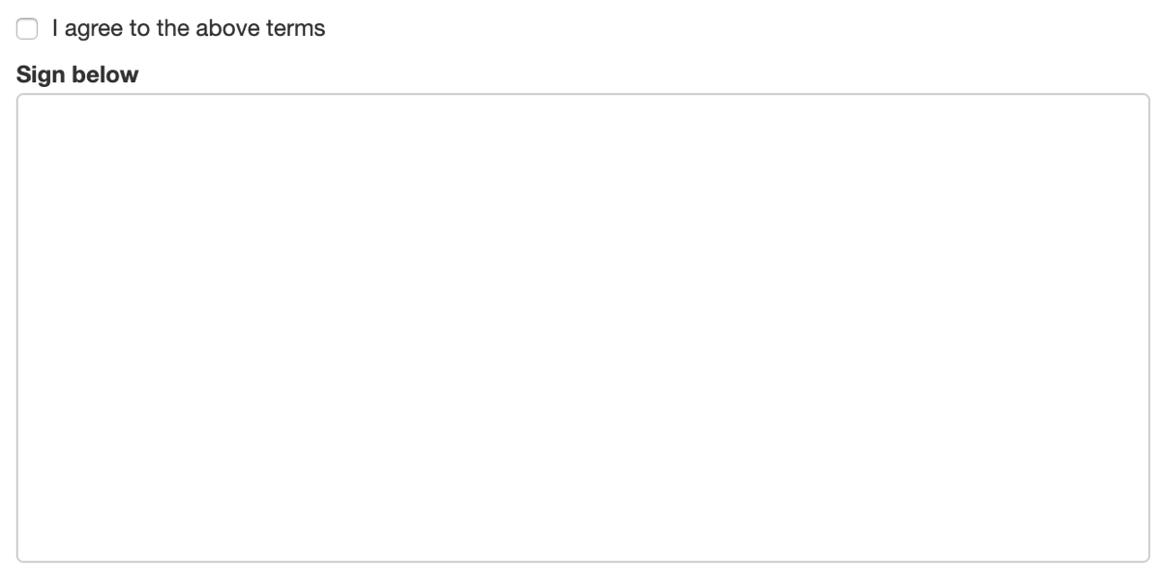The width and height of the screenshot is (1161, 579).
Task: Check the 'I agree to the above terms' checkbox
Action: pyautogui.click(x=27, y=29)
